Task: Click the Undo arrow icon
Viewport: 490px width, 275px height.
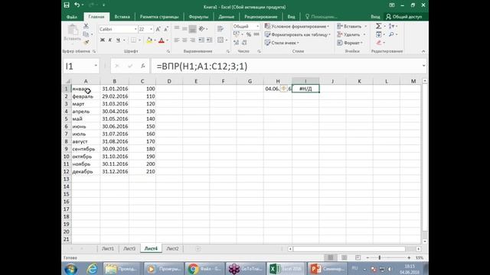Action: tap(77, 5)
